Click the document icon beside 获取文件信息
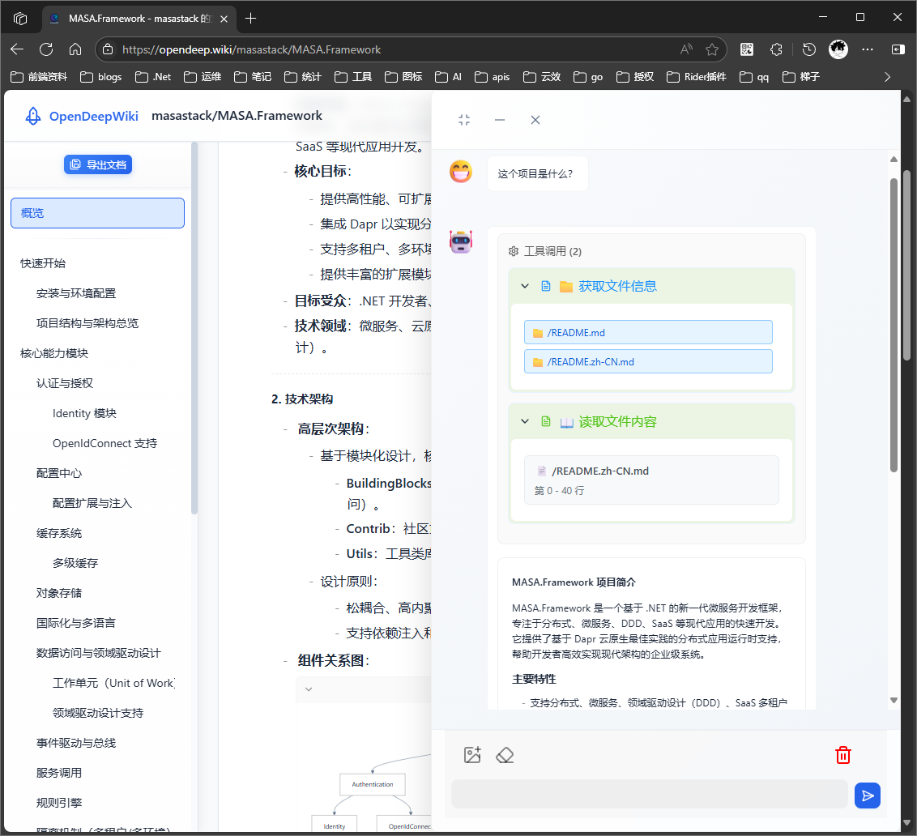 click(546, 286)
